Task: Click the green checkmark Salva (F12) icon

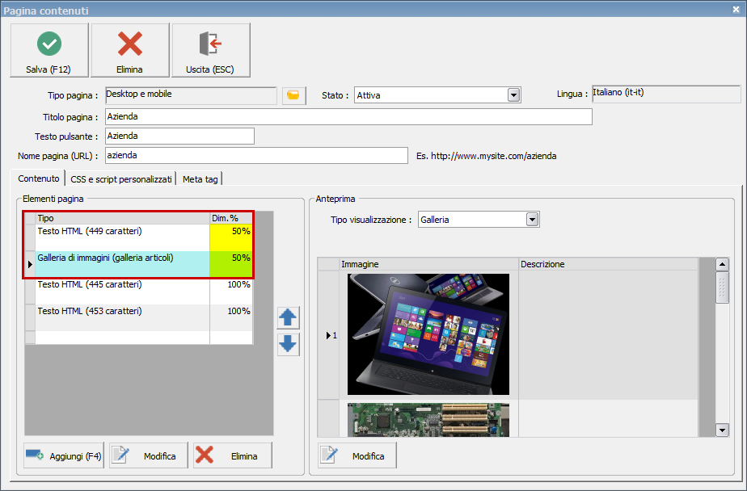Action: (x=49, y=44)
